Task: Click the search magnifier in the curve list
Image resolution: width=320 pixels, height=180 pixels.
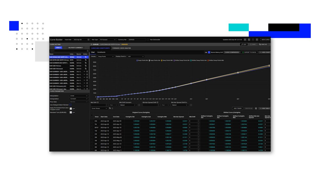Action: tap(87, 51)
